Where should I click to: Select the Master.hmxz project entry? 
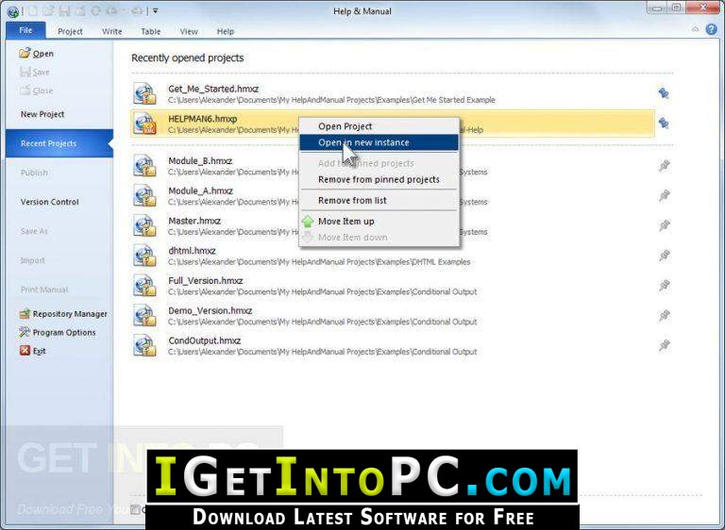point(194,221)
